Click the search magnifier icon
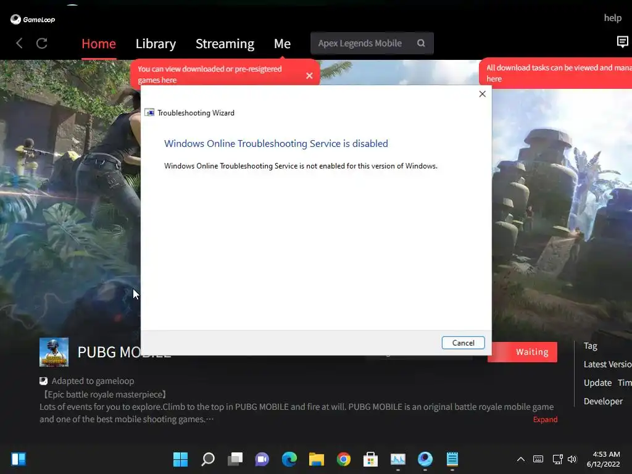632x474 pixels. 421,43
